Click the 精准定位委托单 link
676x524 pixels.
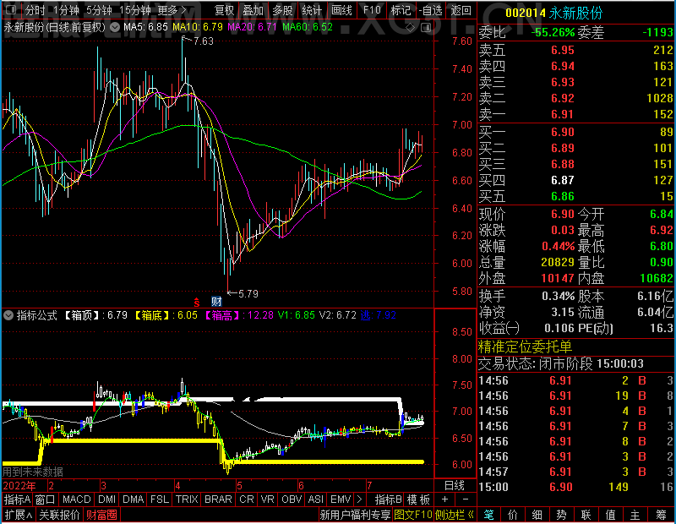(525, 347)
